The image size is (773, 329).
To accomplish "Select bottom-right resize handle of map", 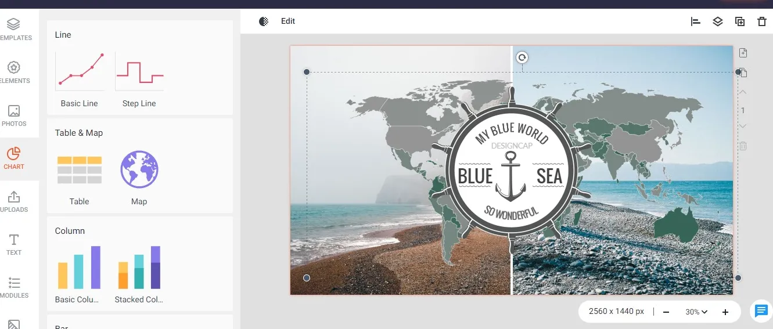I will [x=738, y=278].
